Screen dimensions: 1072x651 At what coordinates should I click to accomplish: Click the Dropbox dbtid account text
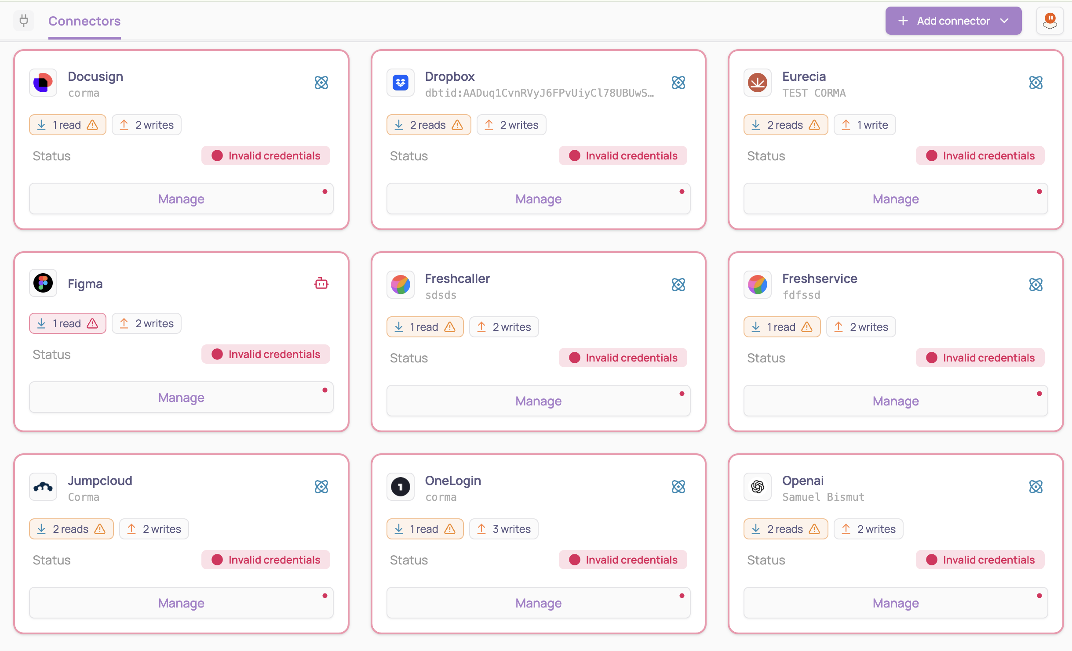[540, 93]
